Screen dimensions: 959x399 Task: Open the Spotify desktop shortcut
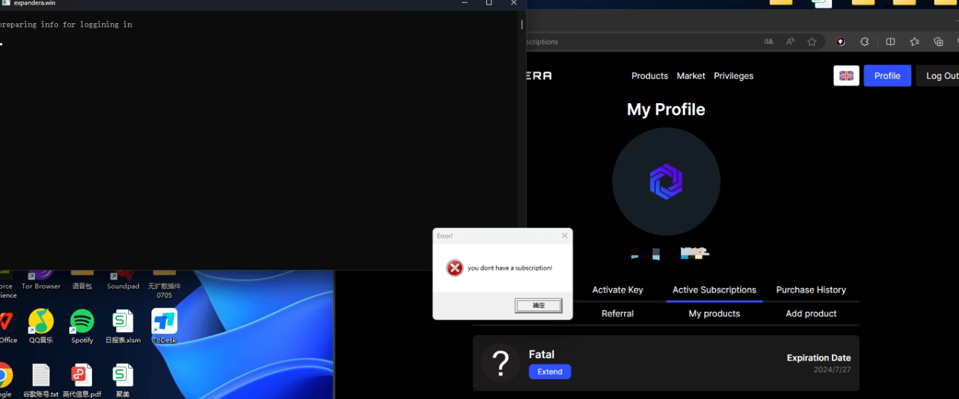[x=82, y=322]
